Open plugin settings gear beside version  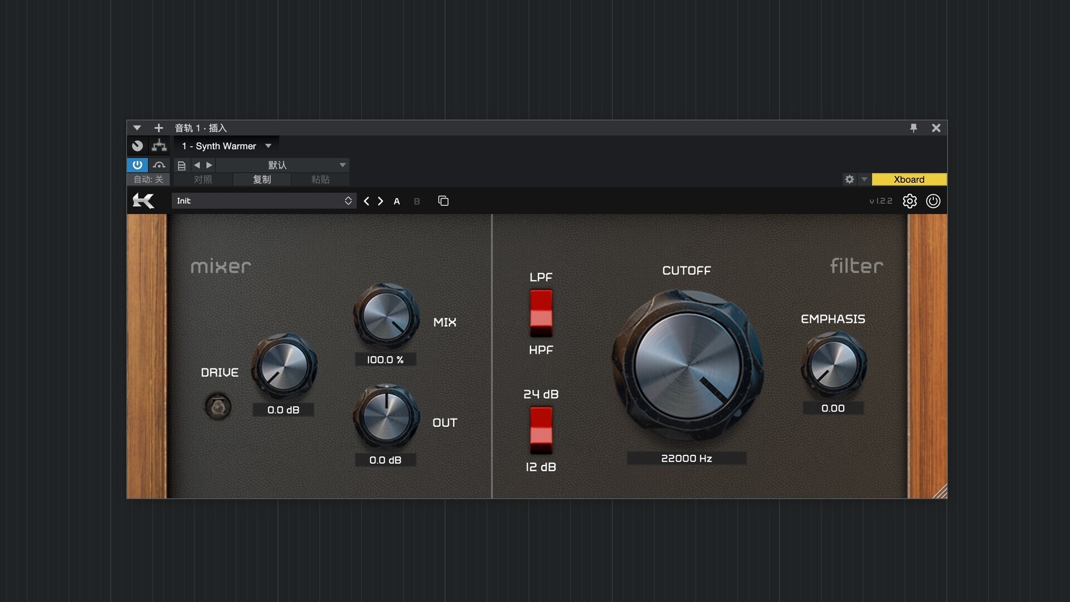pyautogui.click(x=909, y=201)
